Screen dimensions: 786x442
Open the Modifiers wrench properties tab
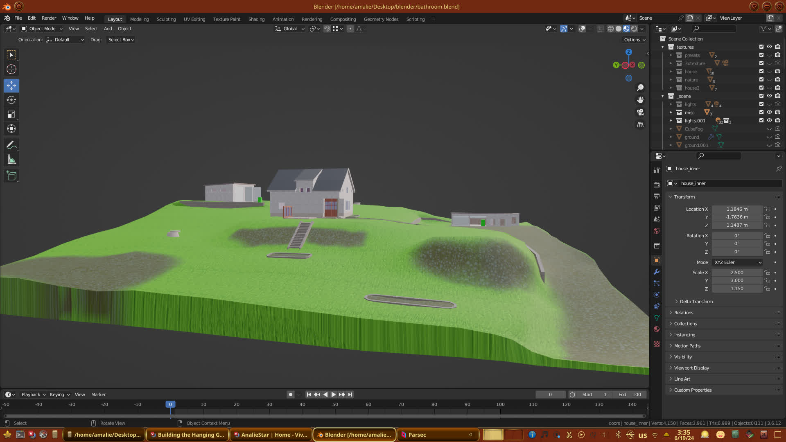[657, 272]
